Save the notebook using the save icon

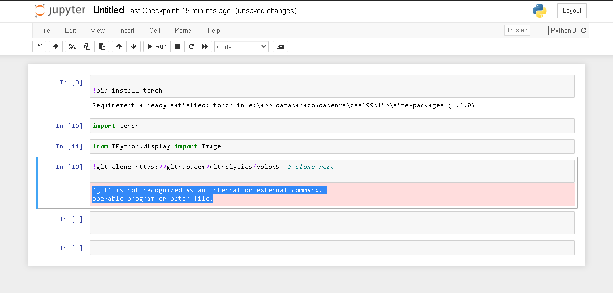(39, 46)
